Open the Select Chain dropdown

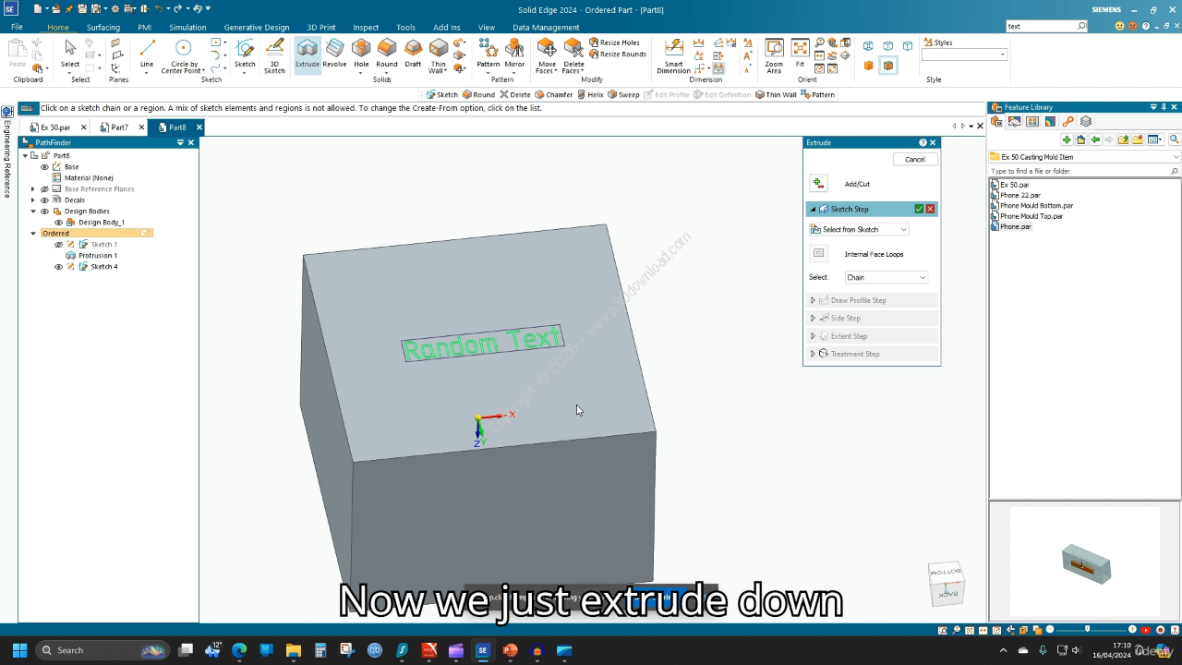886,277
